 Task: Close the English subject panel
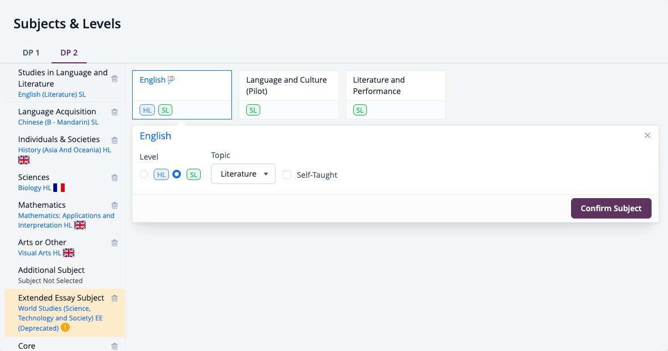[x=648, y=135]
